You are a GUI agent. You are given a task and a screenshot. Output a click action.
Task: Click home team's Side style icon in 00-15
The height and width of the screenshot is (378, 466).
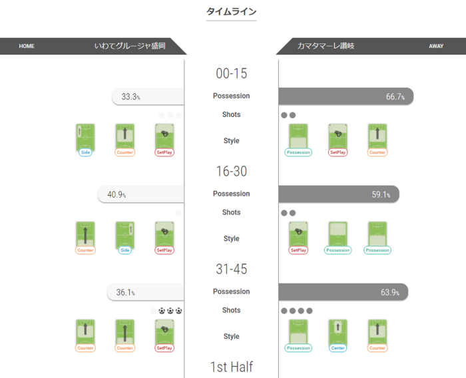(x=85, y=138)
